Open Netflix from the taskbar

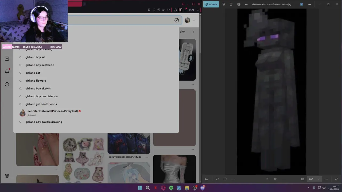(x=156, y=188)
